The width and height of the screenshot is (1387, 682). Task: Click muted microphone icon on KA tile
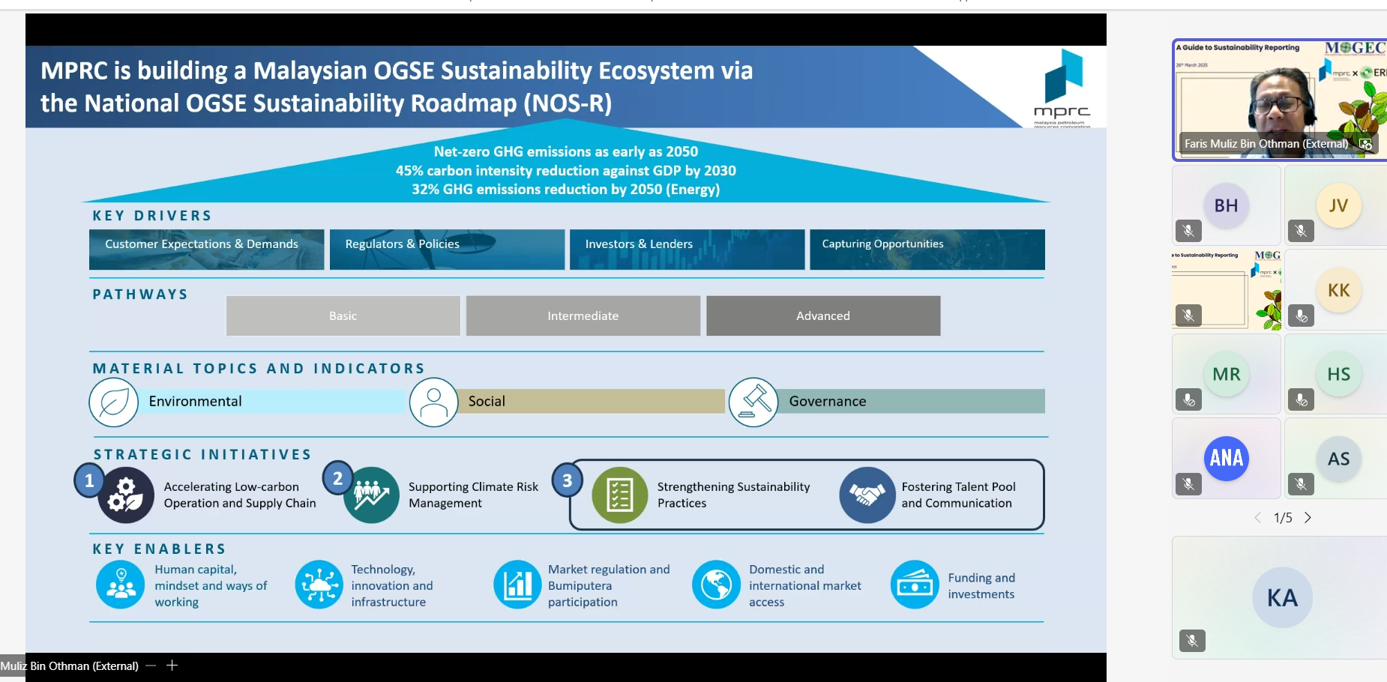click(x=1192, y=641)
